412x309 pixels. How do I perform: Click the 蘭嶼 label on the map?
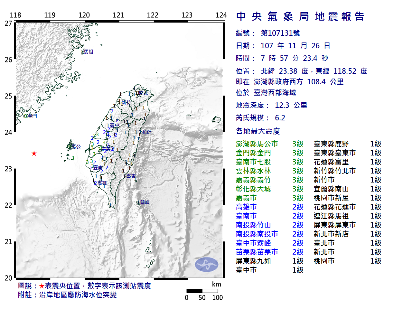145,202
